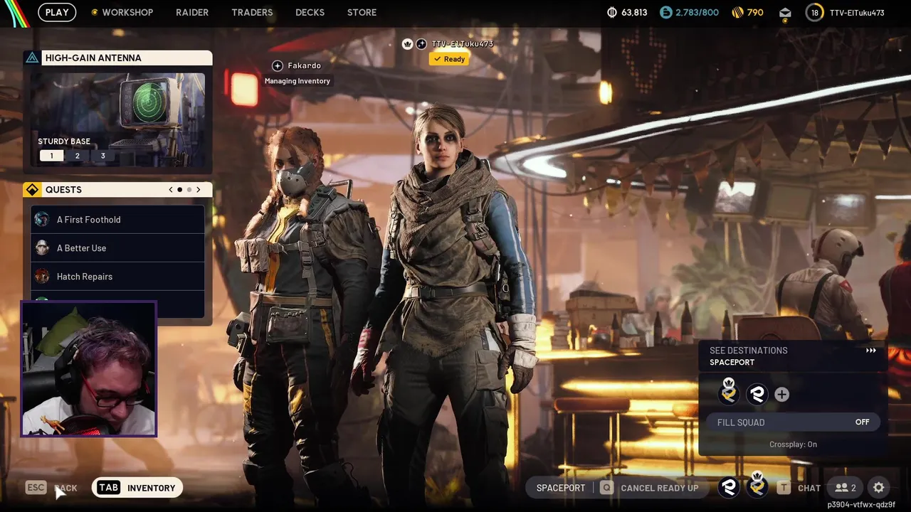Open settings gear icon
Viewport: 911px width, 512px height.
click(879, 488)
